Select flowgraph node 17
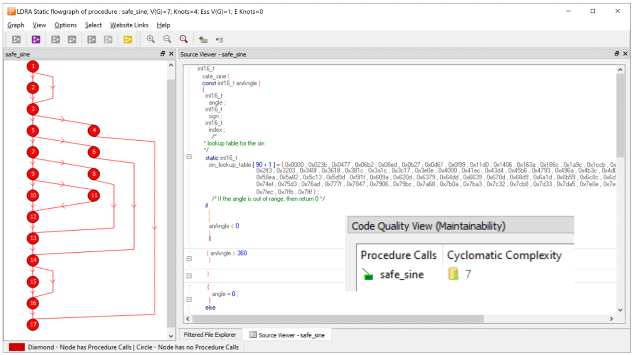Screen dimensions: 634x355 tap(33, 325)
